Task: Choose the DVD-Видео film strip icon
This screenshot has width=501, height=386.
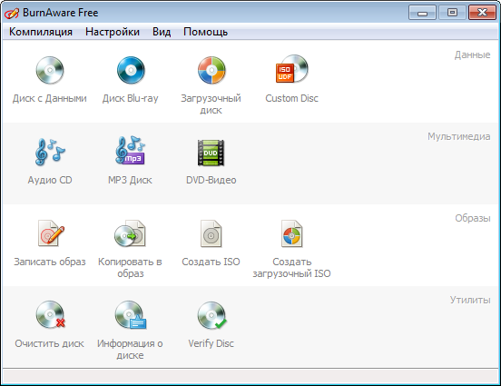Action: coord(211,153)
